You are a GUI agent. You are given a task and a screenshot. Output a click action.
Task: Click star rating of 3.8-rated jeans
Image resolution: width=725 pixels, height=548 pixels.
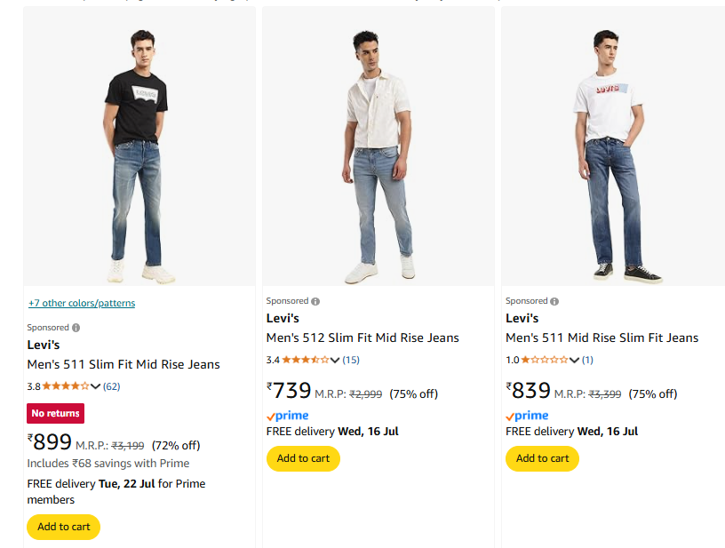pyautogui.click(x=66, y=386)
